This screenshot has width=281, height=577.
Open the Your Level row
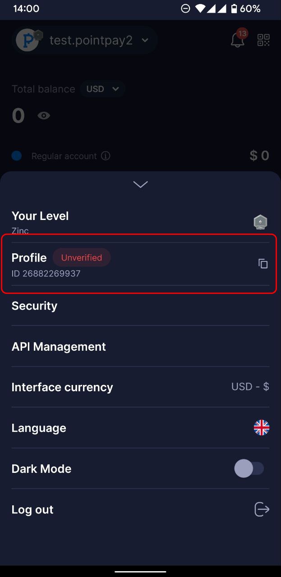click(x=40, y=216)
